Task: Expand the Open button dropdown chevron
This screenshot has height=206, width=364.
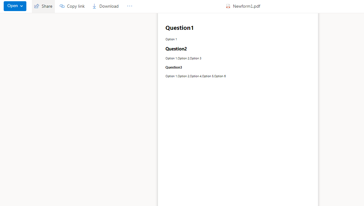Action: click(x=21, y=6)
